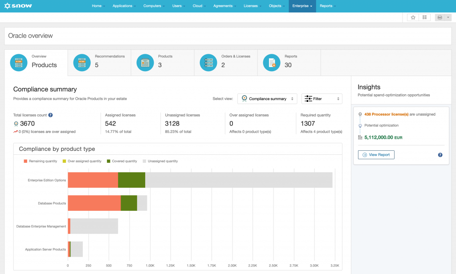The width and height of the screenshot is (456, 274).
Task: Click the Snow logo in header
Action: [x=18, y=6]
